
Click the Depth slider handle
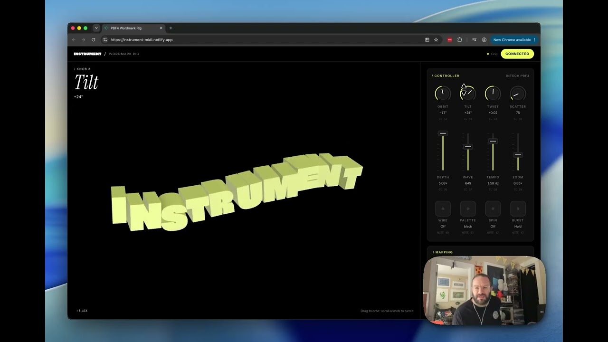[443, 133]
